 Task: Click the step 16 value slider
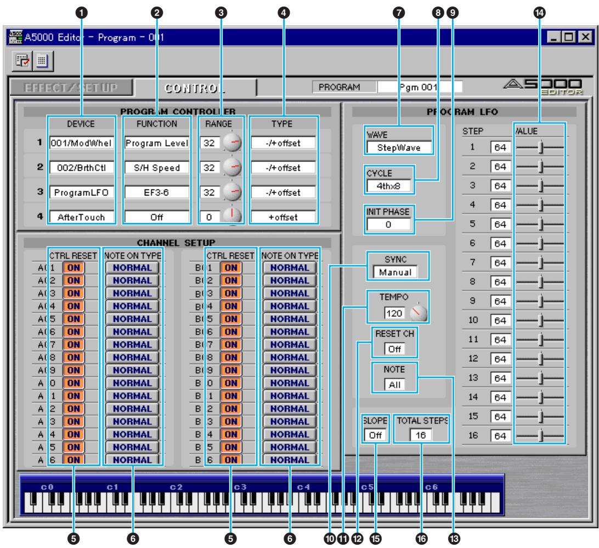point(540,435)
